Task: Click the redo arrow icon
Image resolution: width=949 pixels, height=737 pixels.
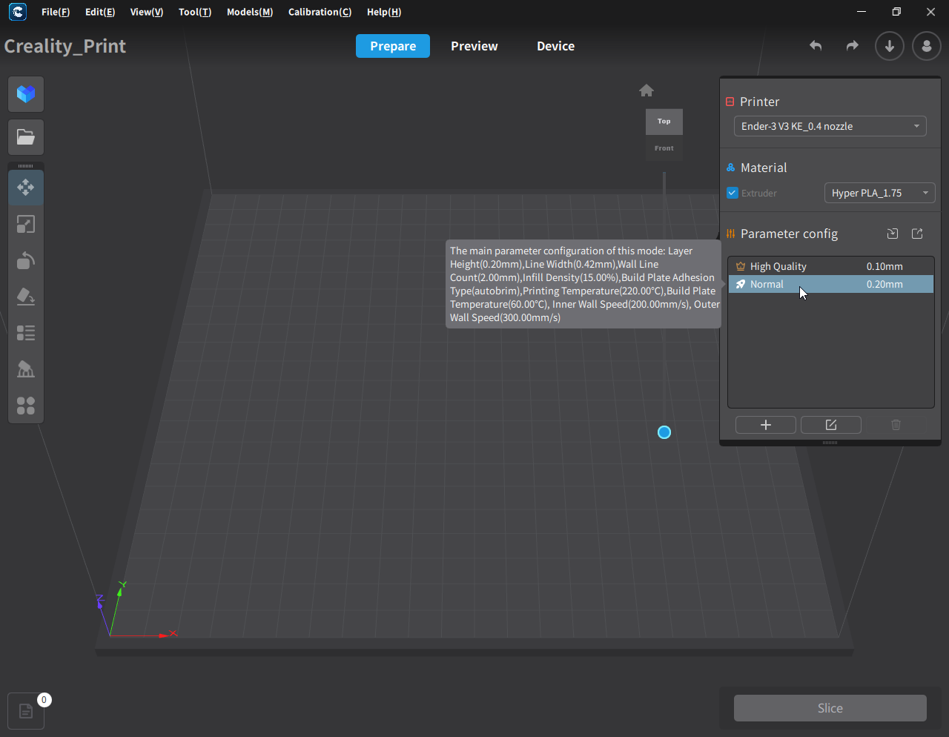Action: [853, 46]
